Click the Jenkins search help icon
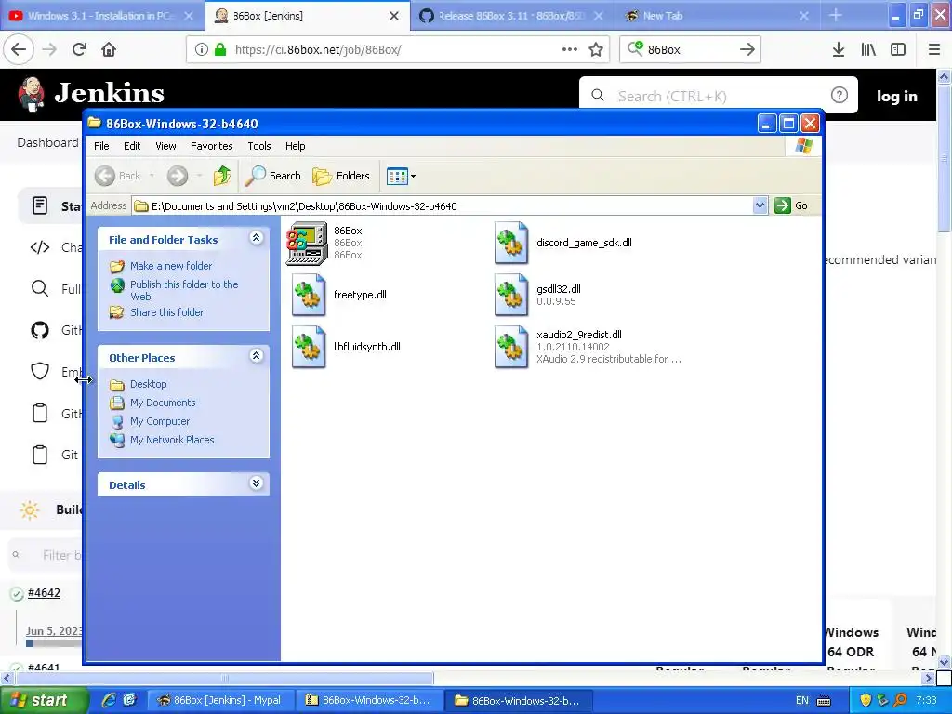The width and height of the screenshot is (952, 714). (x=840, y=95)
